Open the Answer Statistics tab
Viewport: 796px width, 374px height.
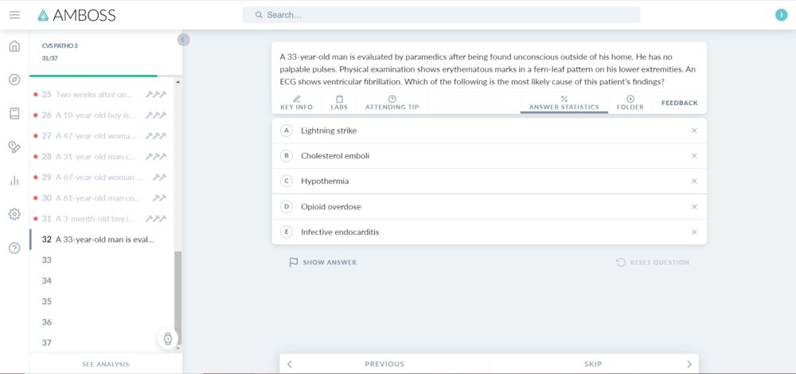tap(564, 103)
